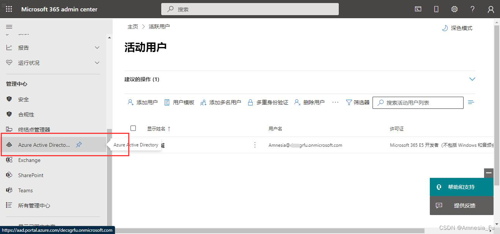
Task: Click 提供反馈 button
Action: 461,206
